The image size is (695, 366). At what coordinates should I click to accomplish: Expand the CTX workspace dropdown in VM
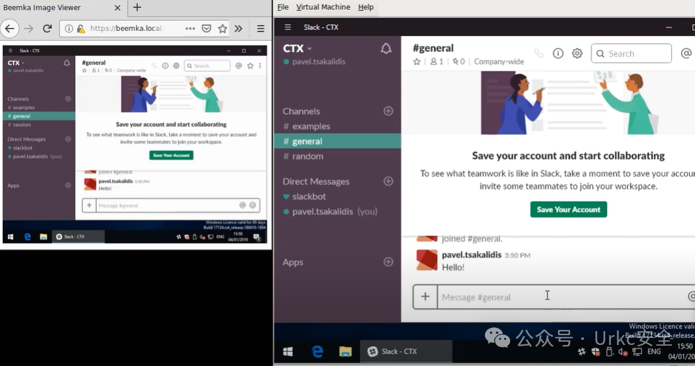[x=297, y=48]
